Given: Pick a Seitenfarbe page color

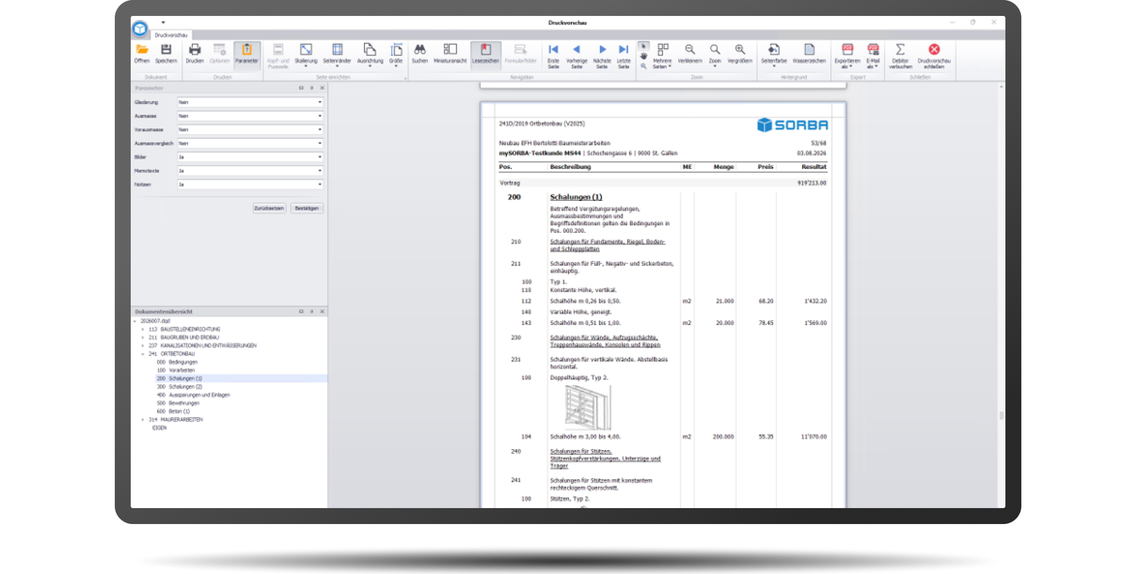Looking at the screenshot, I should [x=774, y=55].
